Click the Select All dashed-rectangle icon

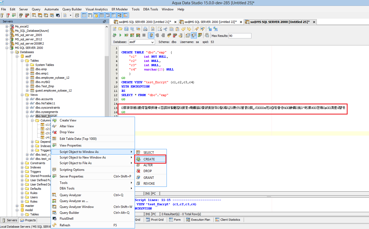point(160,29)
